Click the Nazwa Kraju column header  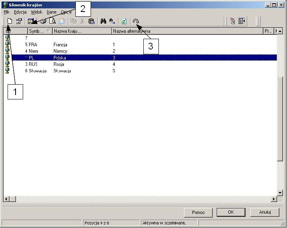click(x=82, y=31)
